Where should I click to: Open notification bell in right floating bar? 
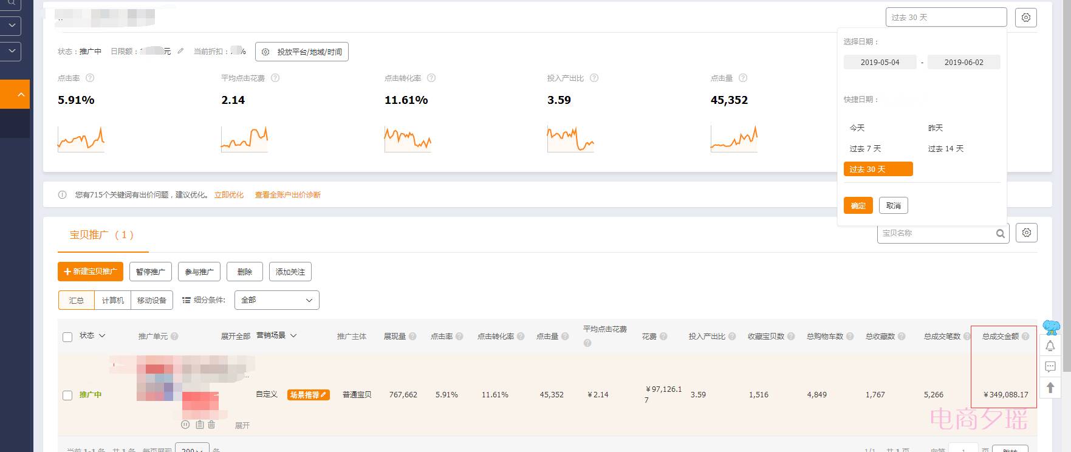[x=1050, y=346]
